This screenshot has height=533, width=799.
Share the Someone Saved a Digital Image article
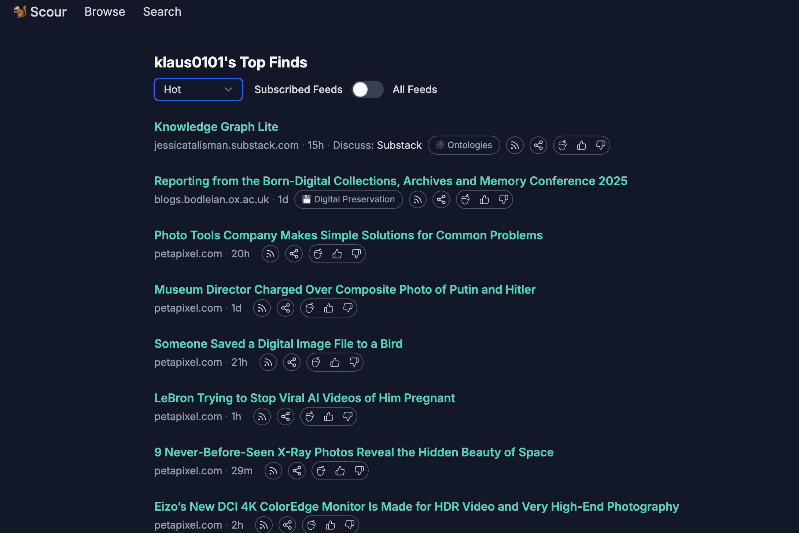(x=292, y=362)
